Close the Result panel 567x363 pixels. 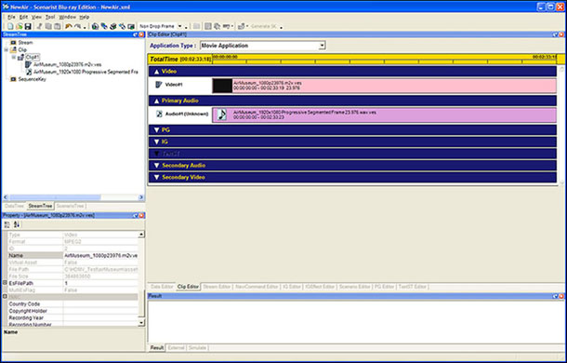click(x=561, y=296)
